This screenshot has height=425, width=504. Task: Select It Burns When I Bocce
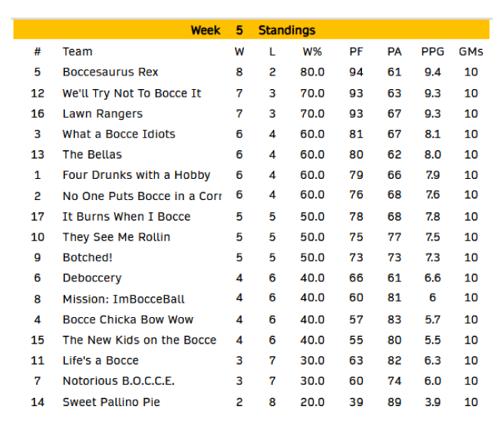[x=126, y=217]
